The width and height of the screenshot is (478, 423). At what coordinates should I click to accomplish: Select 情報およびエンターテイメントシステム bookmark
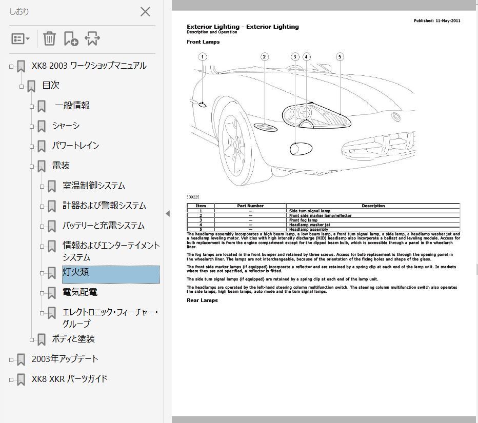111,251
